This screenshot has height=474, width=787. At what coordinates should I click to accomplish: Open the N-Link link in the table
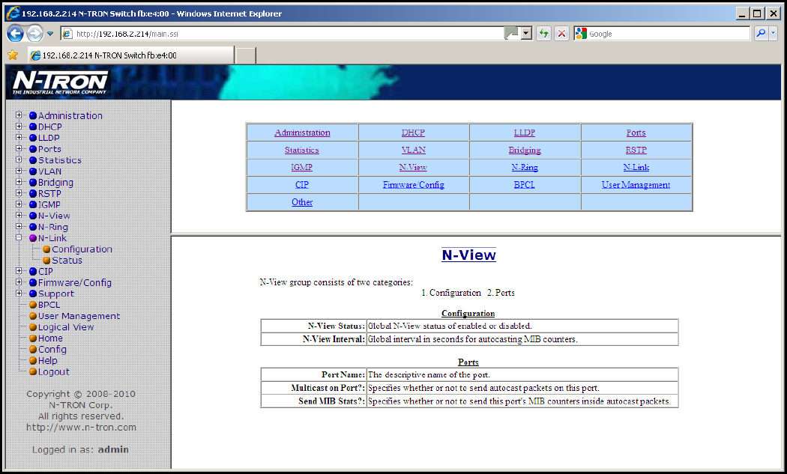click(636, 167)
